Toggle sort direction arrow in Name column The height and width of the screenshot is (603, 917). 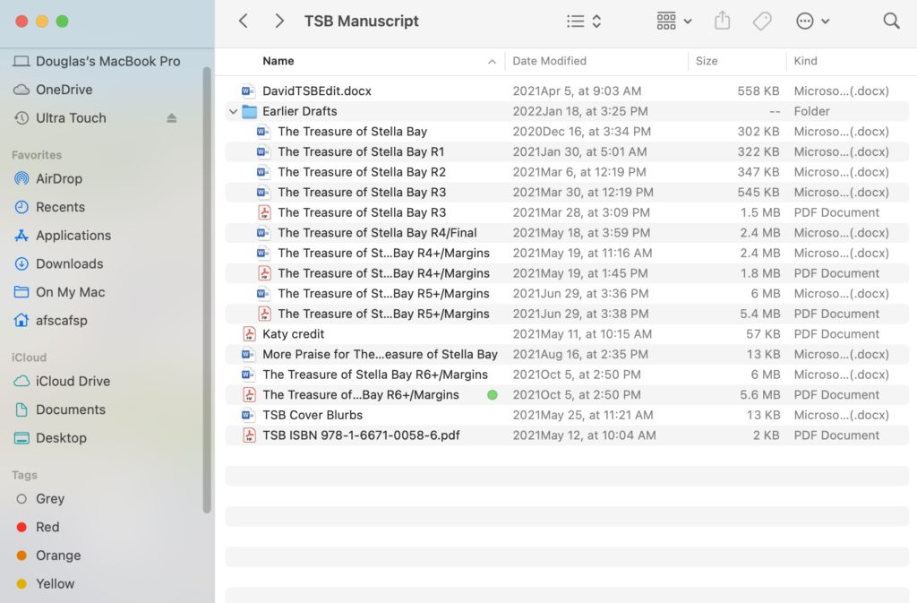pos(492,62)
